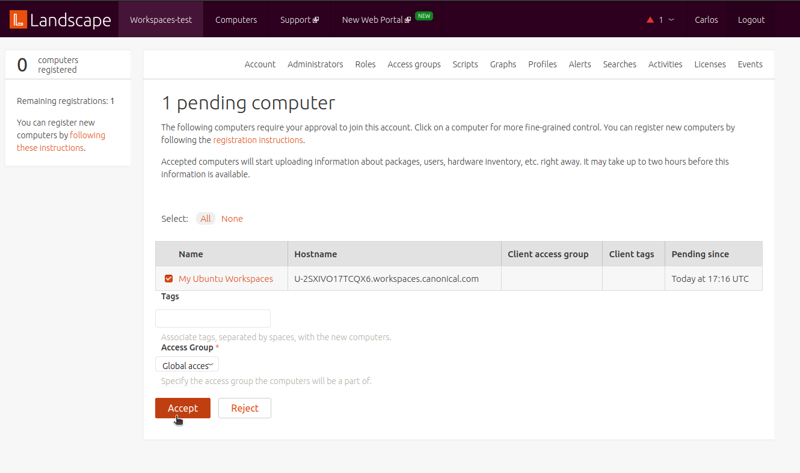Click the sidebar following these instructions link
The image size is (800, 473).
point(61,141)
